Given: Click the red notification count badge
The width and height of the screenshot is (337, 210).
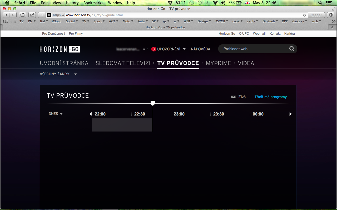Looking at the screenshot, I should [x=153, y=49].
